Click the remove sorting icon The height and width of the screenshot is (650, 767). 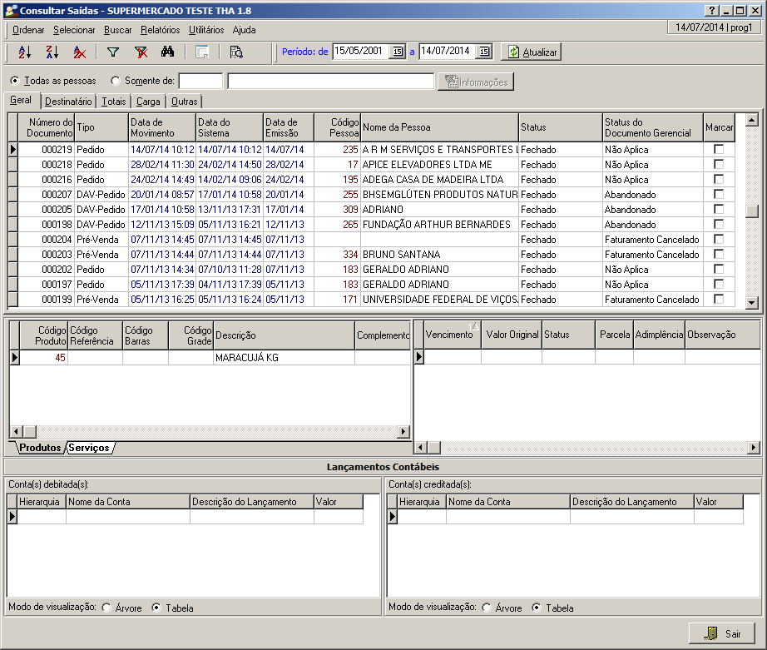(x=80, y=52)
